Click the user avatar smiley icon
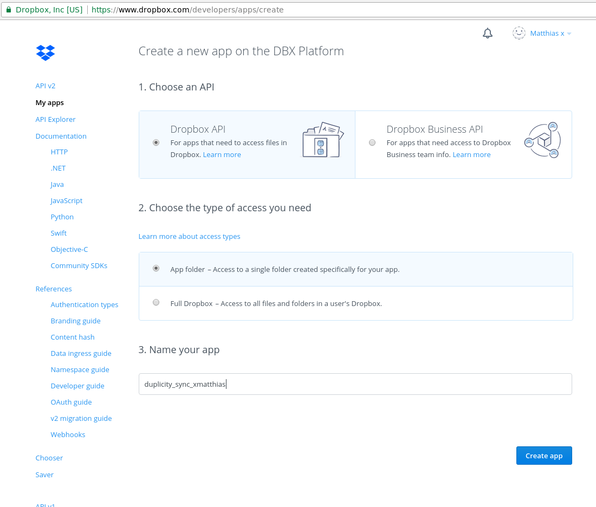Viewport: 596px width, 507px height. tap(519, 33)
